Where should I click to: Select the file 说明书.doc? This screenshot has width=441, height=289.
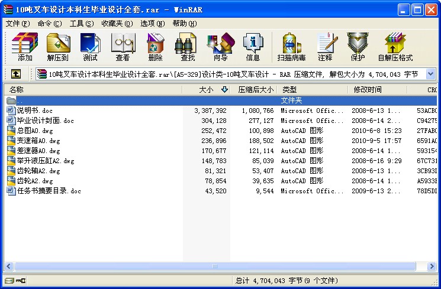click(x=35, y=111)
